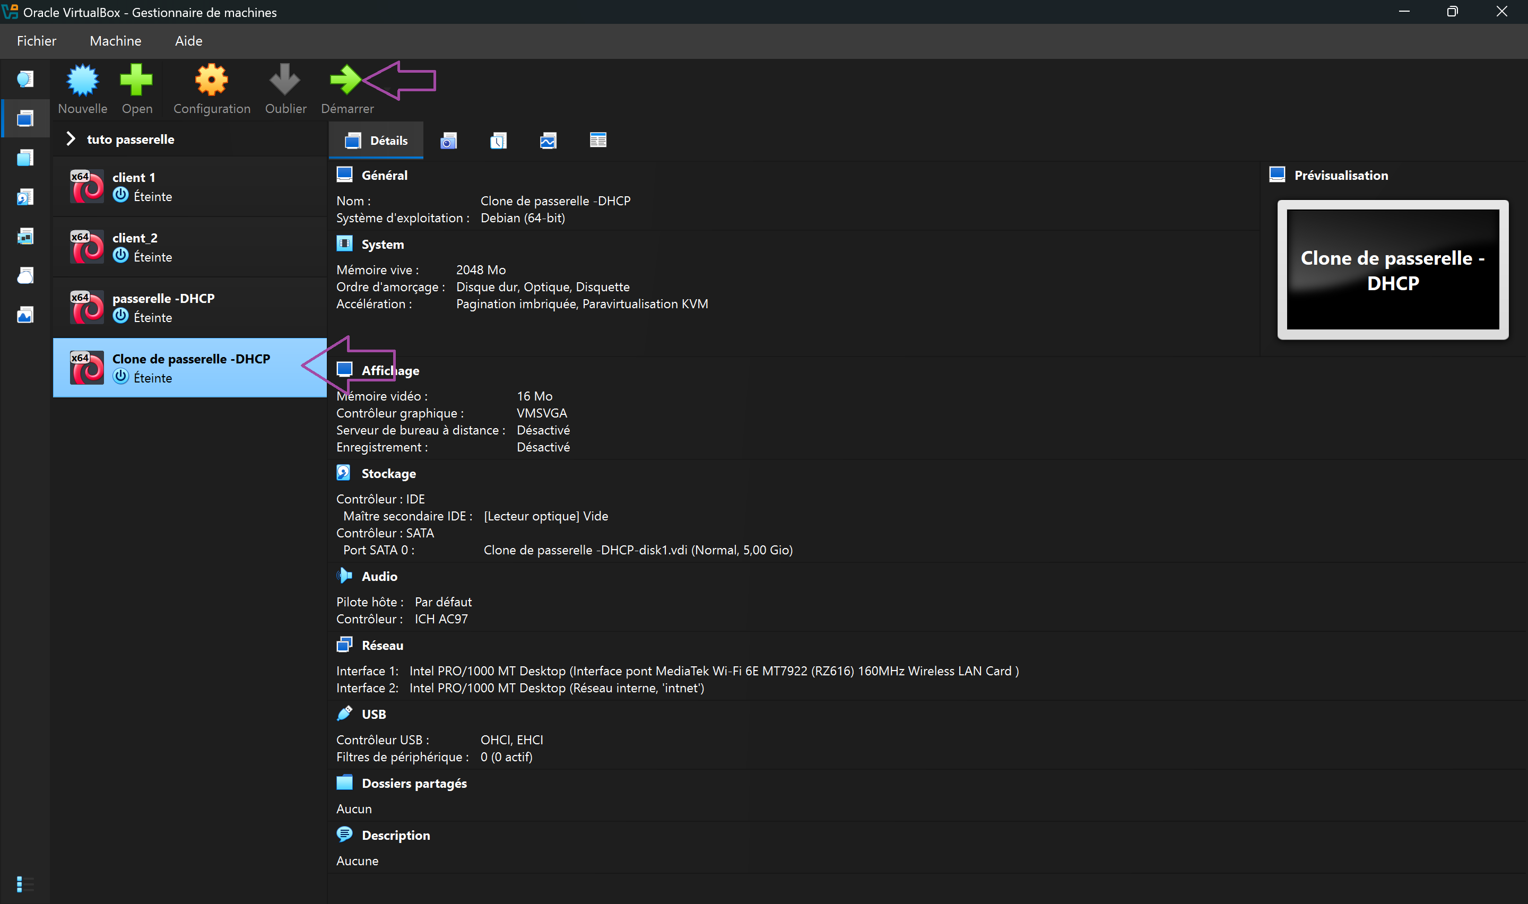Open the media tool in the left sidebar
The image size is (1528, 904).
(x=25, y=197)
